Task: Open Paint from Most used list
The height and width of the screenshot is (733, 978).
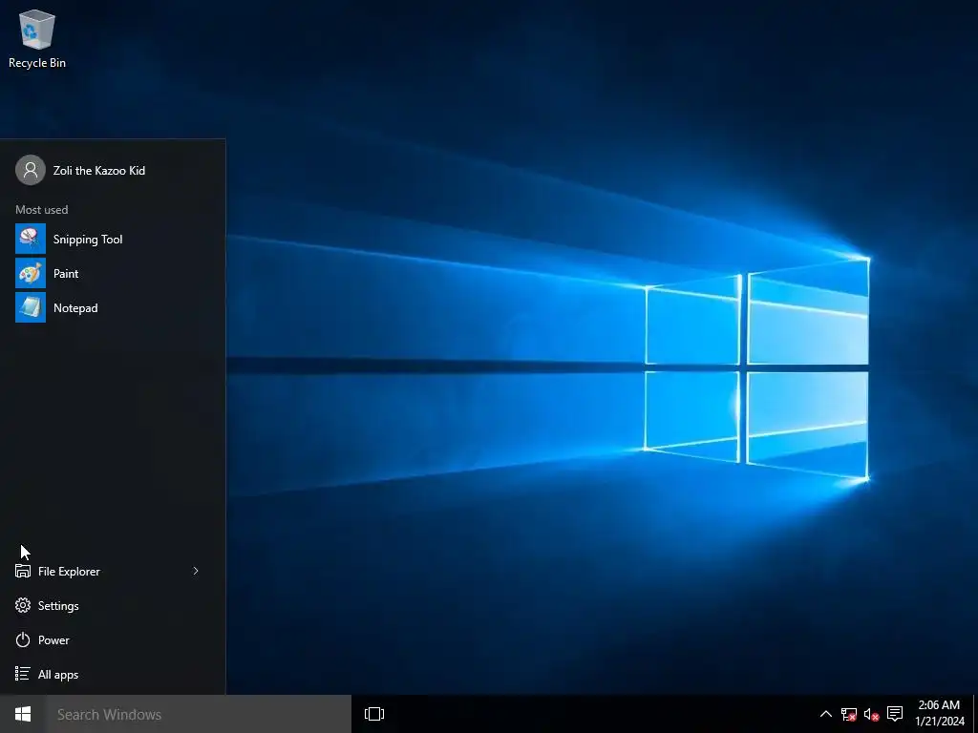Action: [113, 274]
